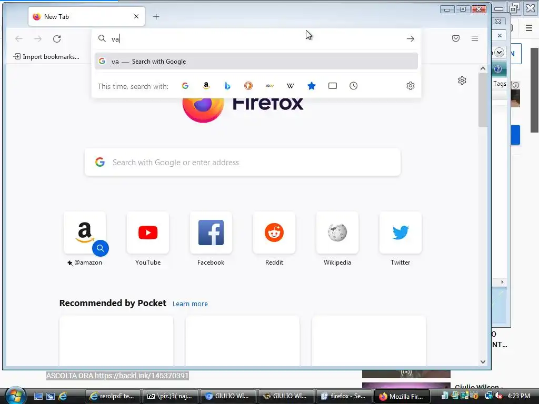The height and width of the screenshot is (404, 539).
Task: Open the Save to Pocket icon
Action: coord(456,38)
